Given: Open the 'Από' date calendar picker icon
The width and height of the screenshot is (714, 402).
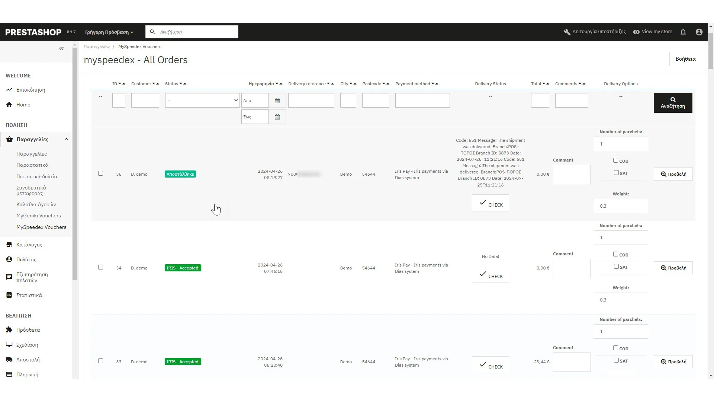Looking at the screenshot, I should [277, 100].
